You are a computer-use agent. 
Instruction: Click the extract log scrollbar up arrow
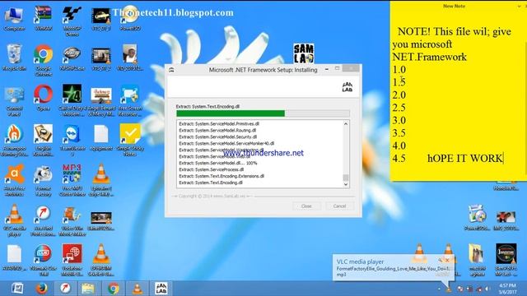click(x=346, y=124)
